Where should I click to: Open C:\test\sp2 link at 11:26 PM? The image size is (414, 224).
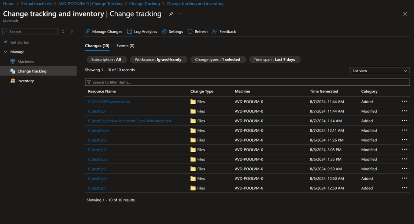(97, 140)
